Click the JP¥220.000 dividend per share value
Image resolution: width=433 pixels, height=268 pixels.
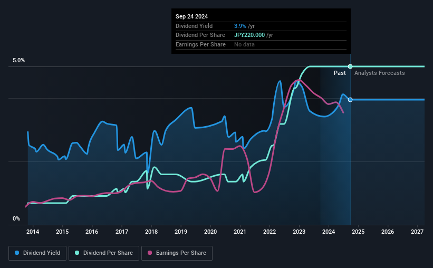[x=249, y=35]
